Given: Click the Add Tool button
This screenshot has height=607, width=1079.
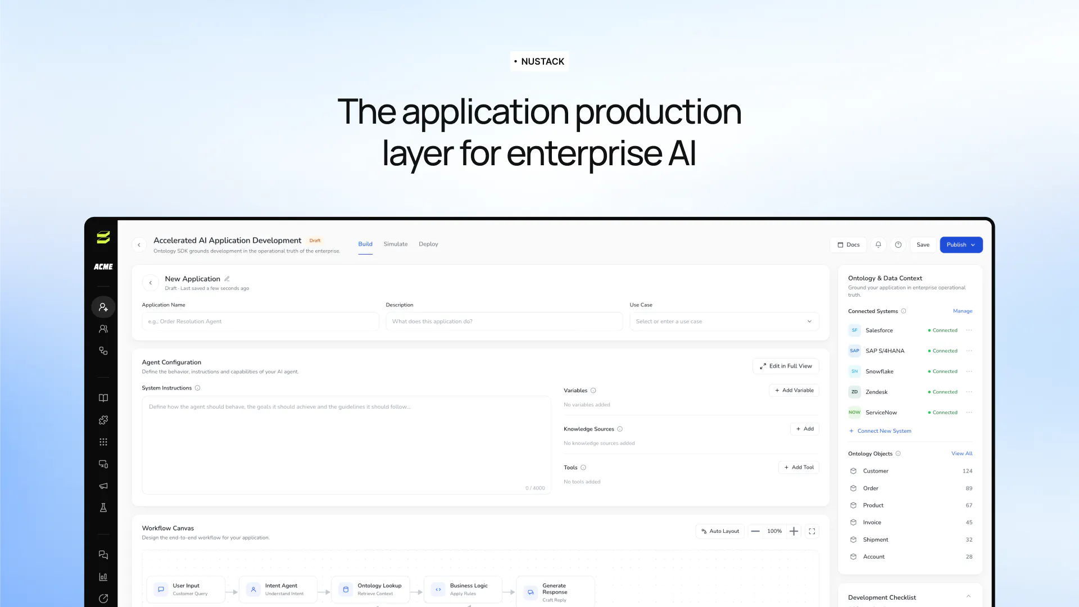Looking at the screenshot, I should pos(799,467).
